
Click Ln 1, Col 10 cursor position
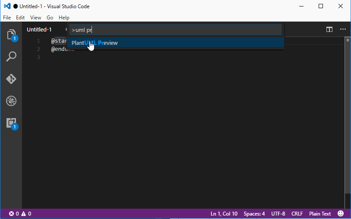click(224, 214)
